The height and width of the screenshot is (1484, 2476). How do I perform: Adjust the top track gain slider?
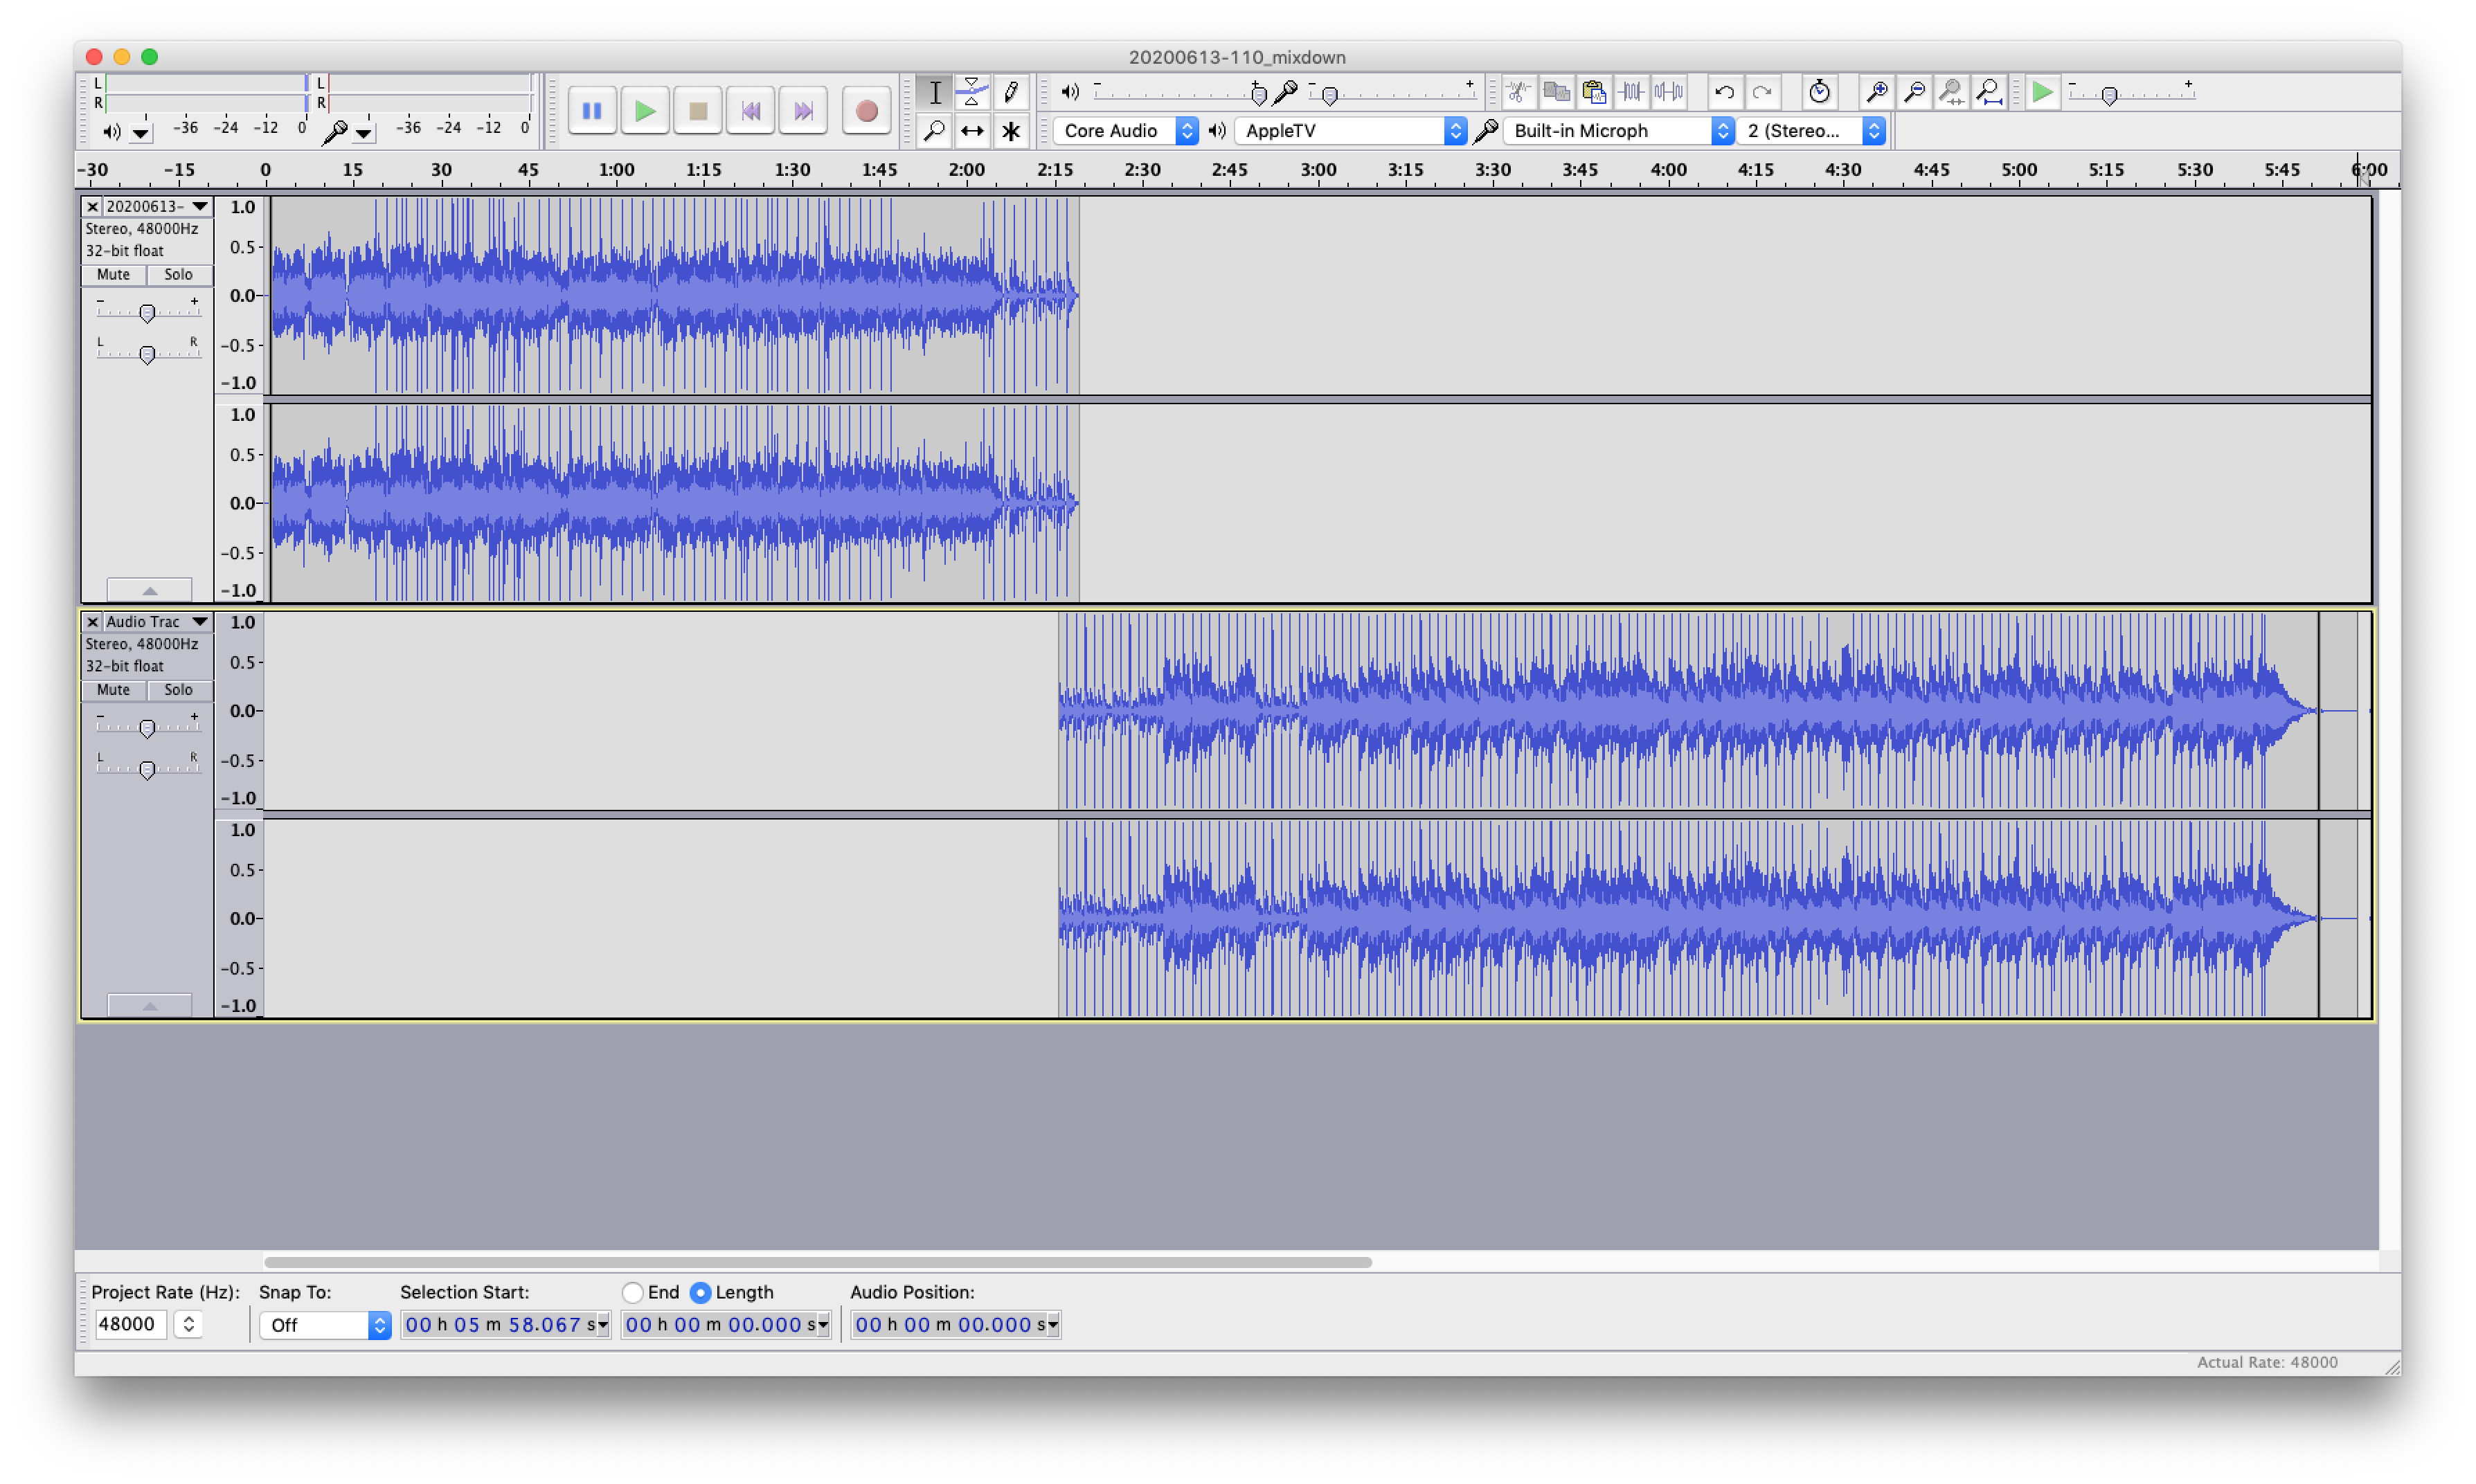click(x=147, y=313)
